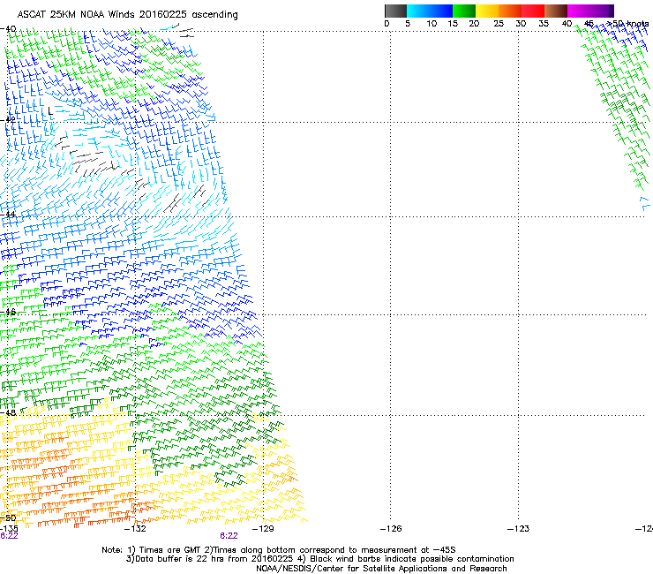Click the brown 35–40 knot legend segment

point(556,11)
